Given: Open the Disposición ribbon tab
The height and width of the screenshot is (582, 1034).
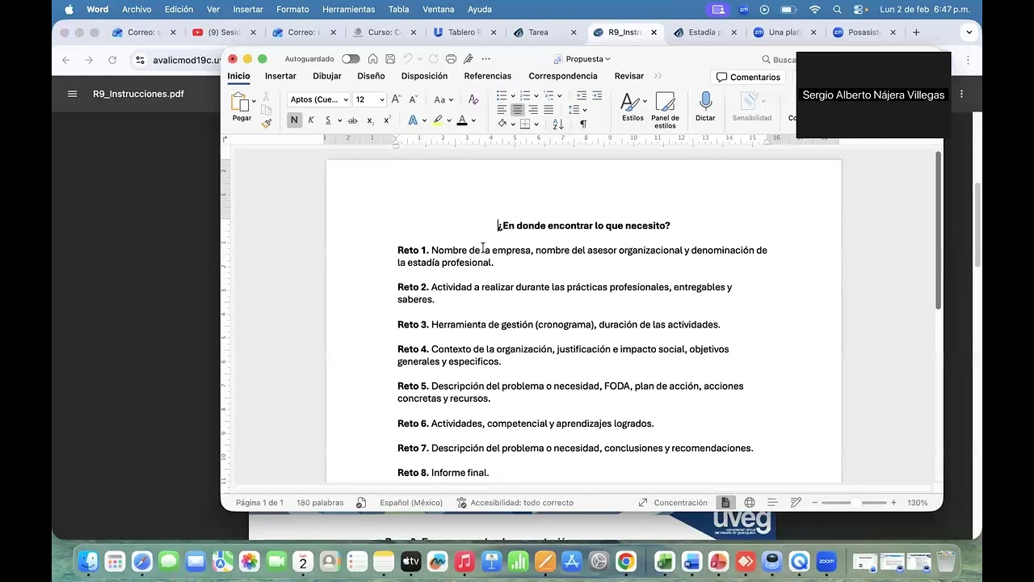Looking at the screenshot, I should click(424, 76).
